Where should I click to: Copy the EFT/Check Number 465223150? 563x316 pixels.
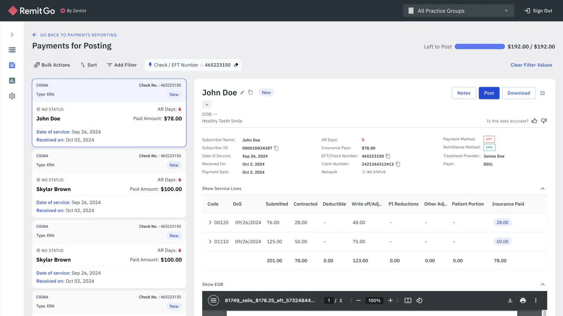pyautogui.click(x=388, y=156)
